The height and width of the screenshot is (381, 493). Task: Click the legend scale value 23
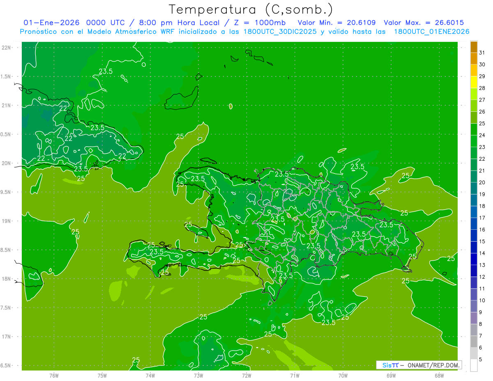coord(482,147)
